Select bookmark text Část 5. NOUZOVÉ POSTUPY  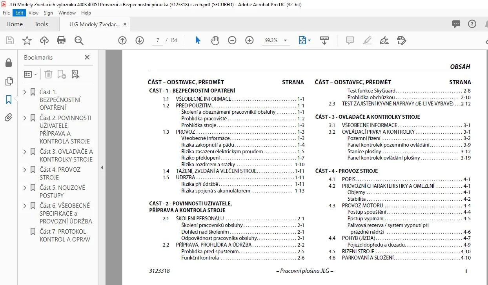[62, 192]
